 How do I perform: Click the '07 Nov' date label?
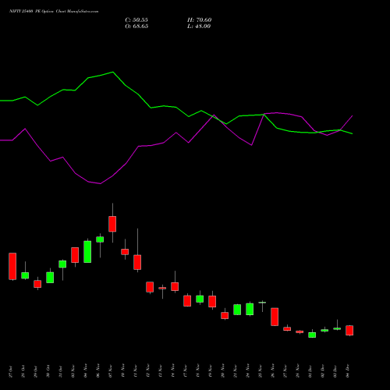pos(111,371)
